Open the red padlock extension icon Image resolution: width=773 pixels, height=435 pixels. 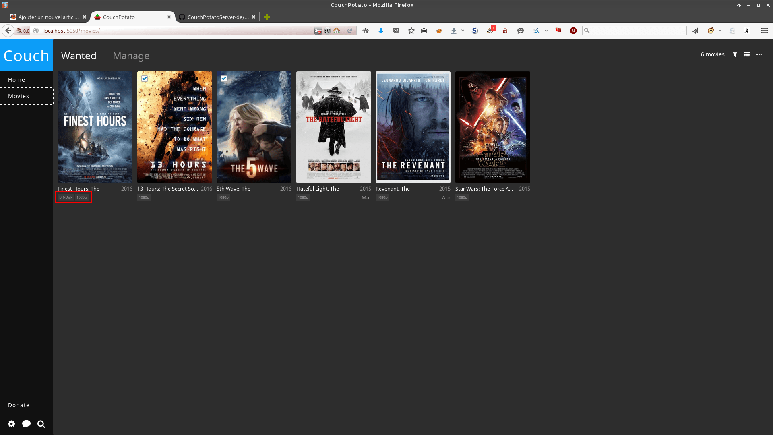click(x=505, y=31)
